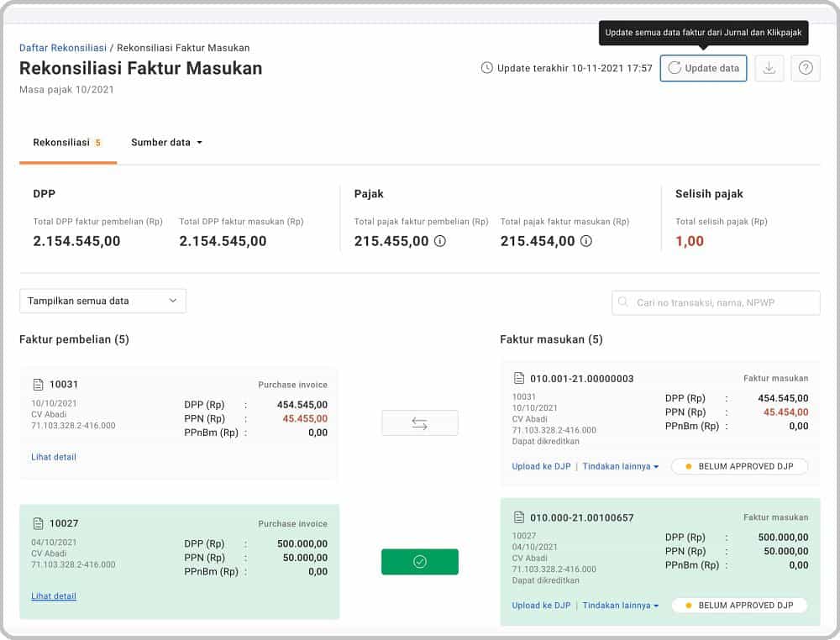This screenshot has width=840, height=640.
Task: Click document icon of invoice 10027
Action: 38,523
